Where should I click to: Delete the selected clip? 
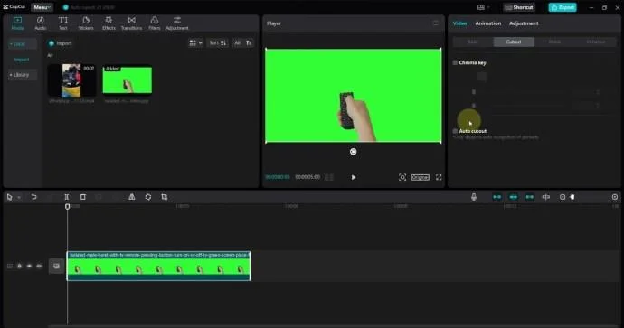[x=83, y=197]
